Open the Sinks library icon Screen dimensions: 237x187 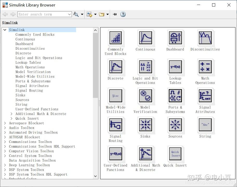pos(145,125)
